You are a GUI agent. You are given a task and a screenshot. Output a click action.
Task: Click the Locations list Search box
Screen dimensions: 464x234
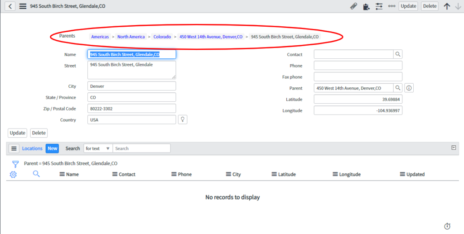141,148
